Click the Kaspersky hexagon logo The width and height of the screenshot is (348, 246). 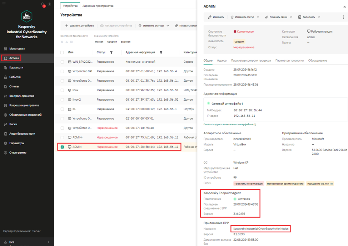coord(27,16)
